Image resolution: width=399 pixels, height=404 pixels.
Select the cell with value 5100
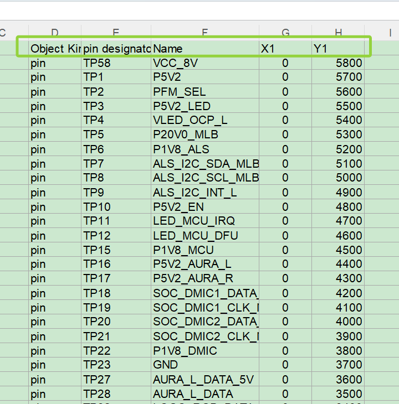[338, 163]
